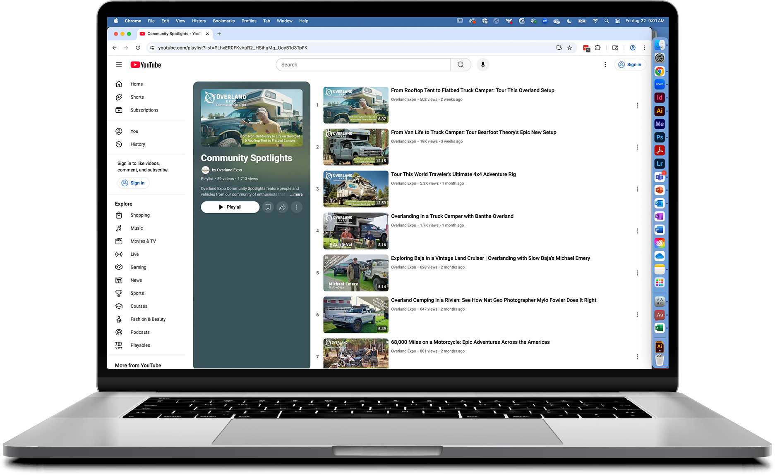
Task: Save the playlist with bookmark icon
Action: [268, 207]
